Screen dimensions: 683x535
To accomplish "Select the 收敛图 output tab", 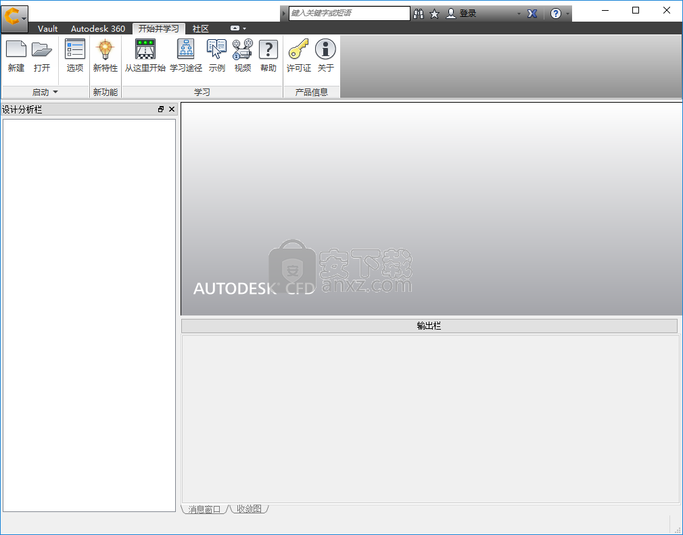I will (x=249, y=509).
